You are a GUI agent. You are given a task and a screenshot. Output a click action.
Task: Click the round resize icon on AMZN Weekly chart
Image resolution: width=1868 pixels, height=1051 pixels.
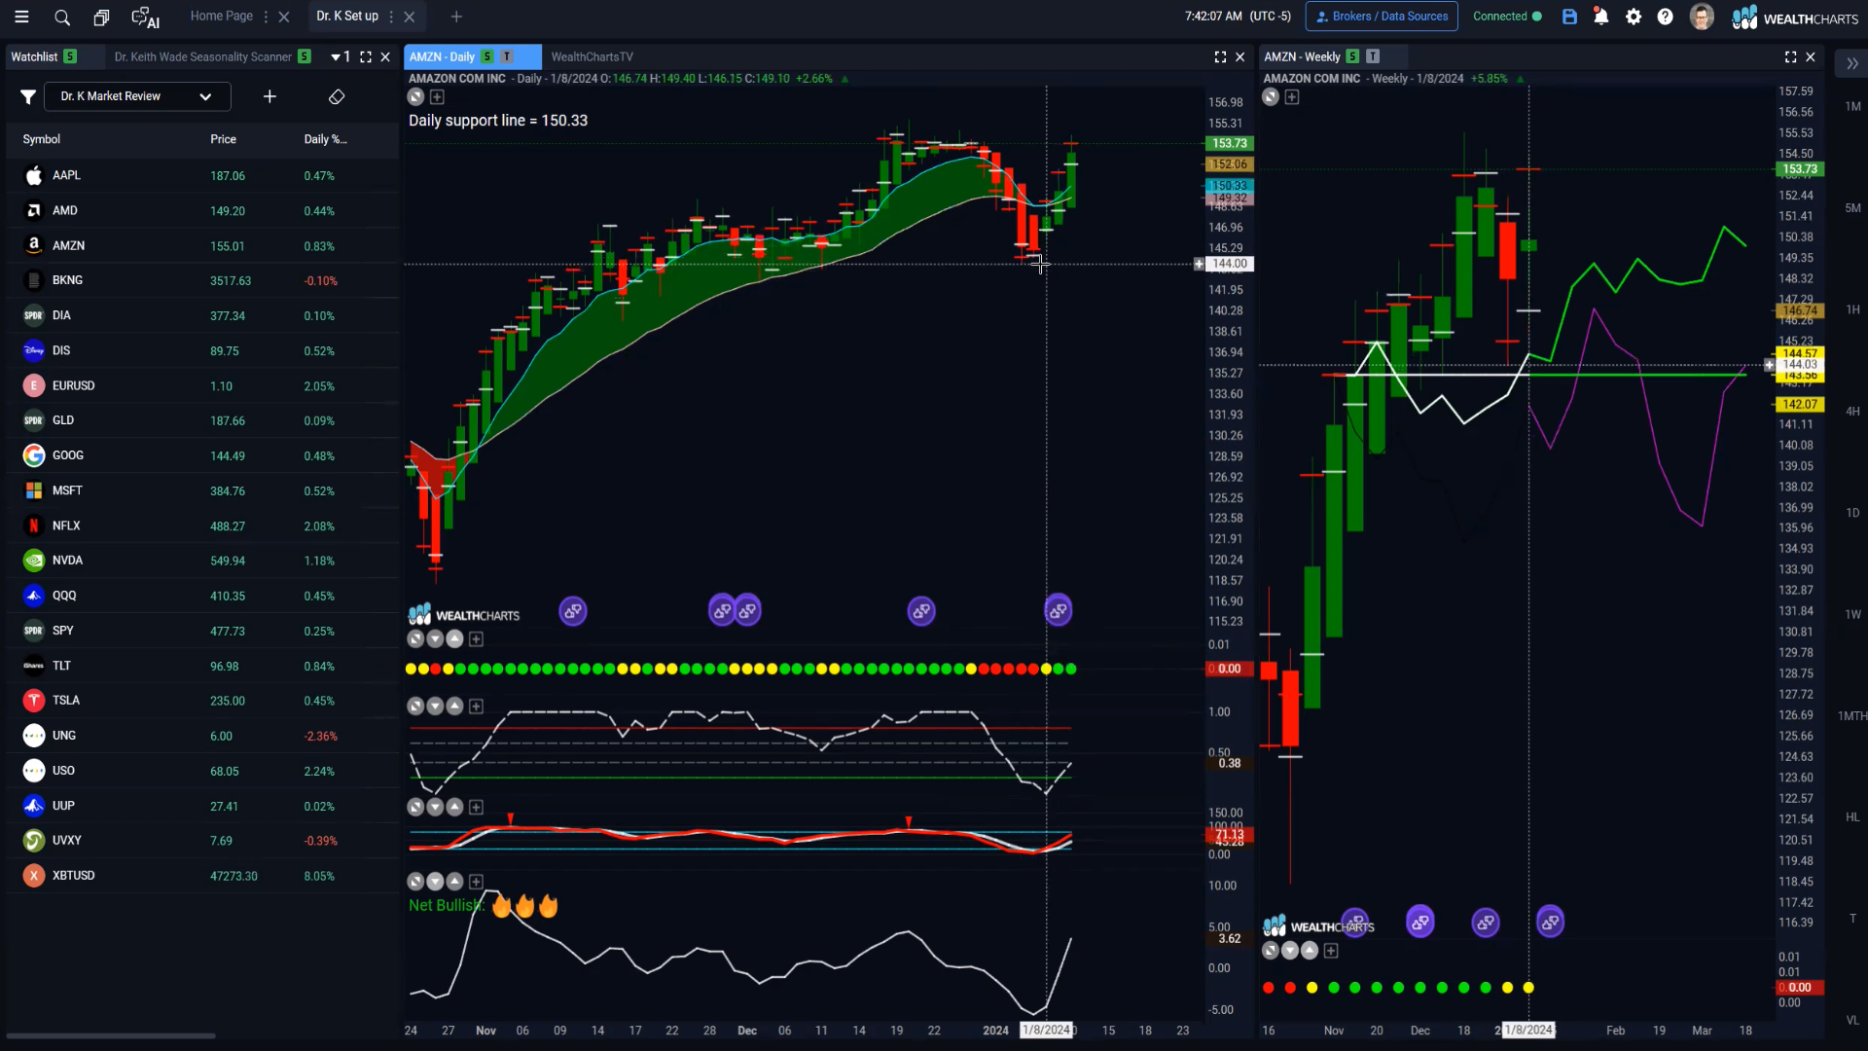[x=1271, y=96]
